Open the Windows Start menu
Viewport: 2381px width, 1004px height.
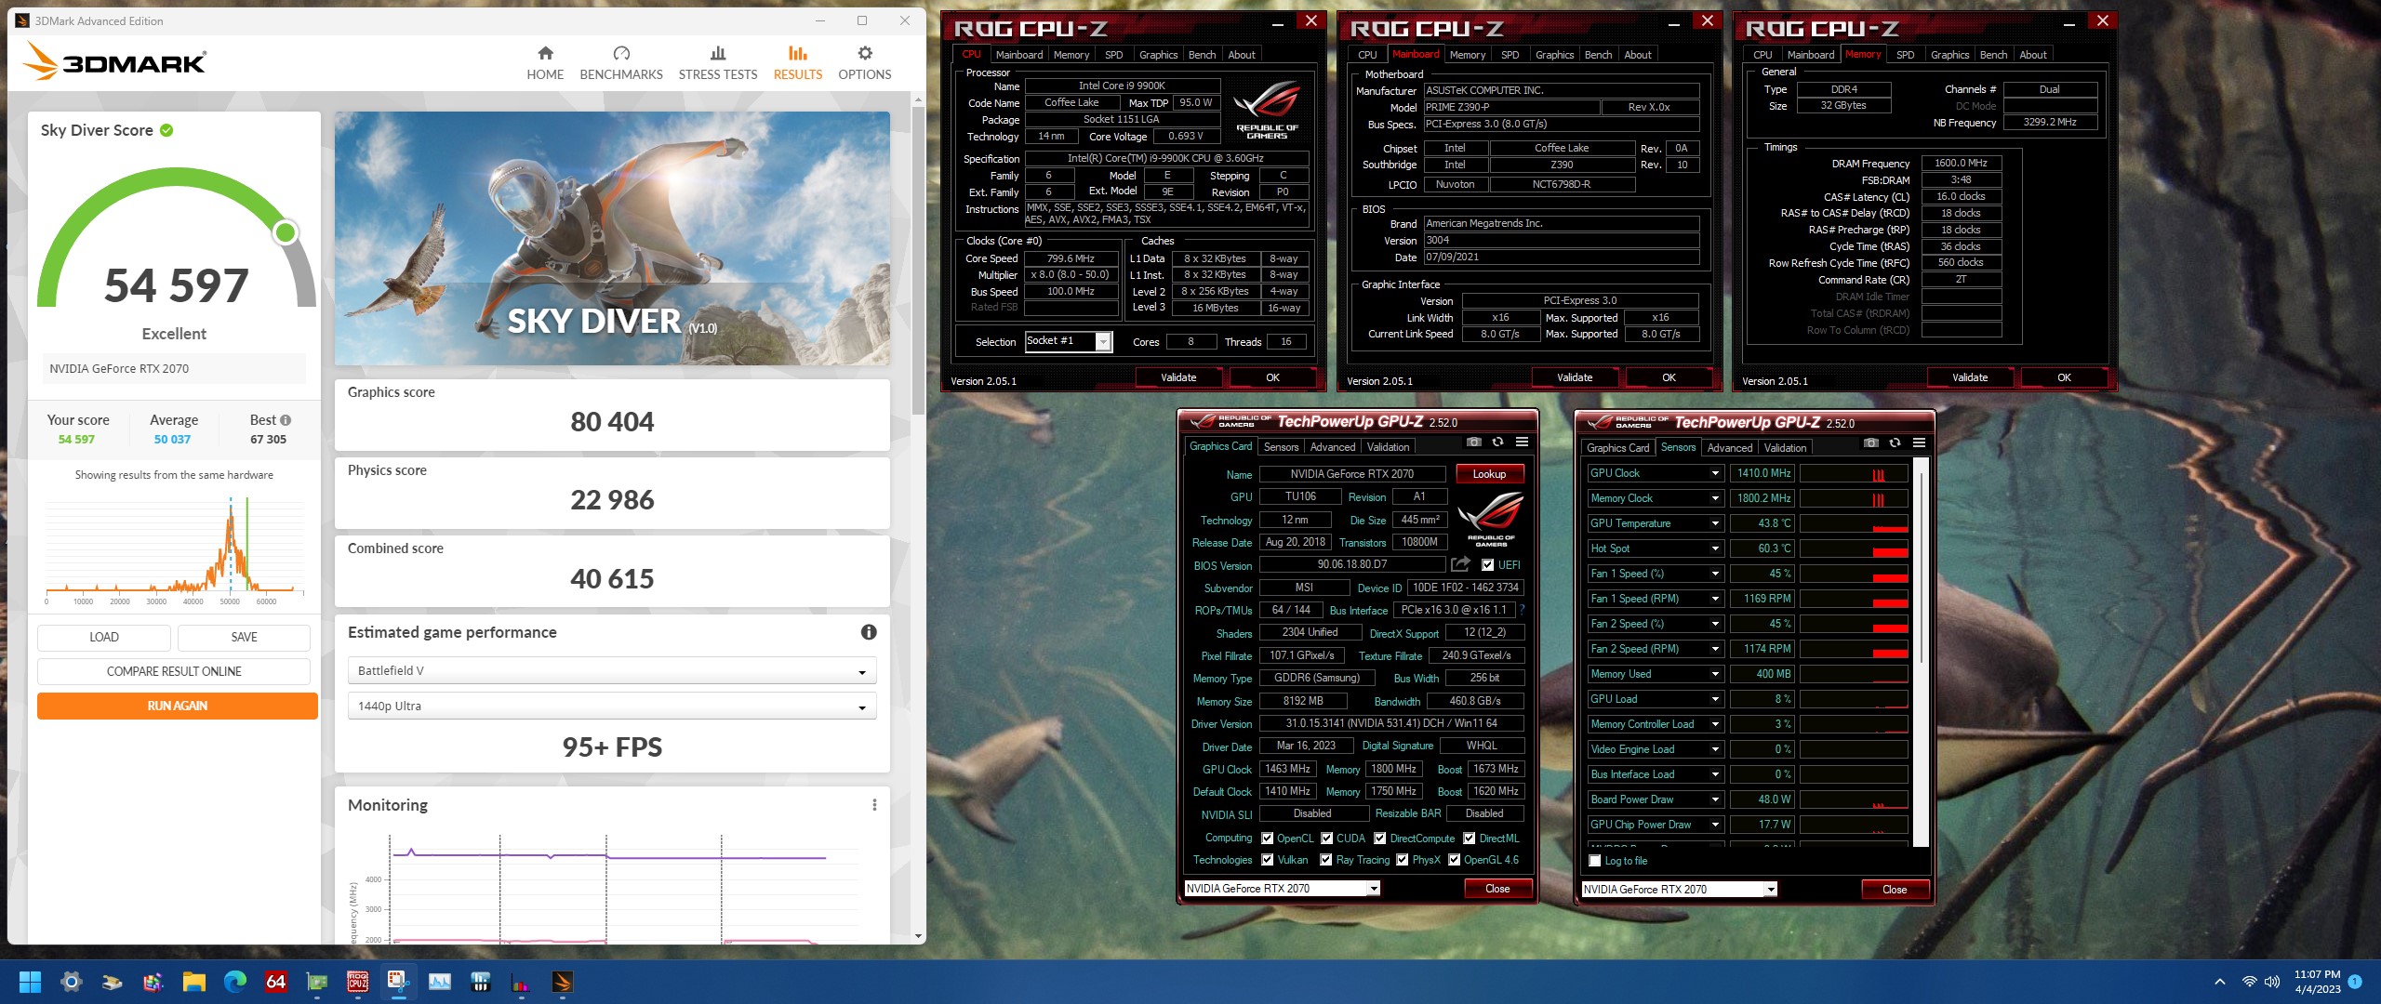(30, 982)
